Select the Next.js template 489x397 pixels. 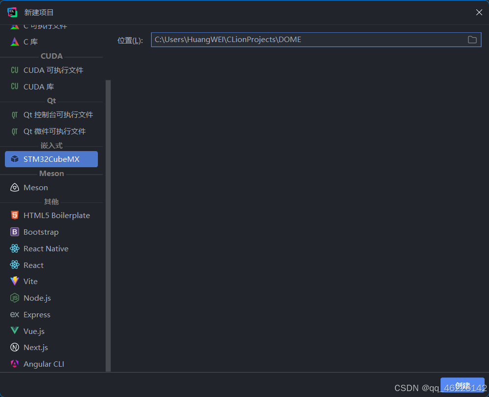(51, 347)
